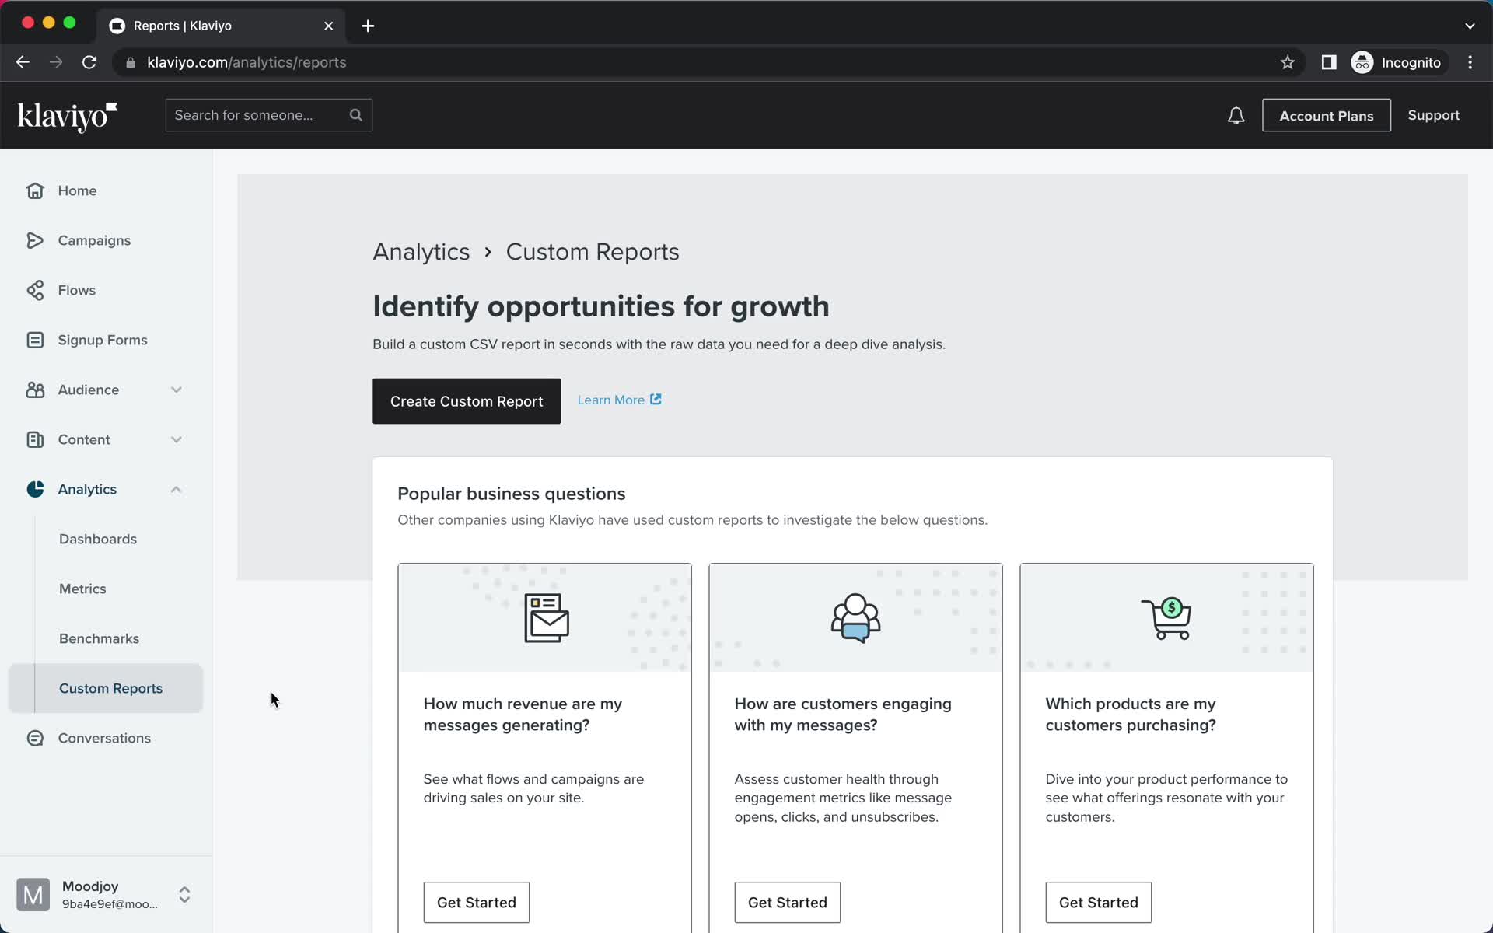Expand the Analytics navigation section
The width and height of the screenshot is (1493, 933).
coord(175,489)
